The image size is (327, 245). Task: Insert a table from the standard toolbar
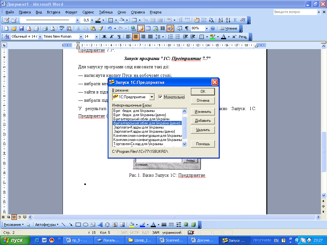point(148,28)
